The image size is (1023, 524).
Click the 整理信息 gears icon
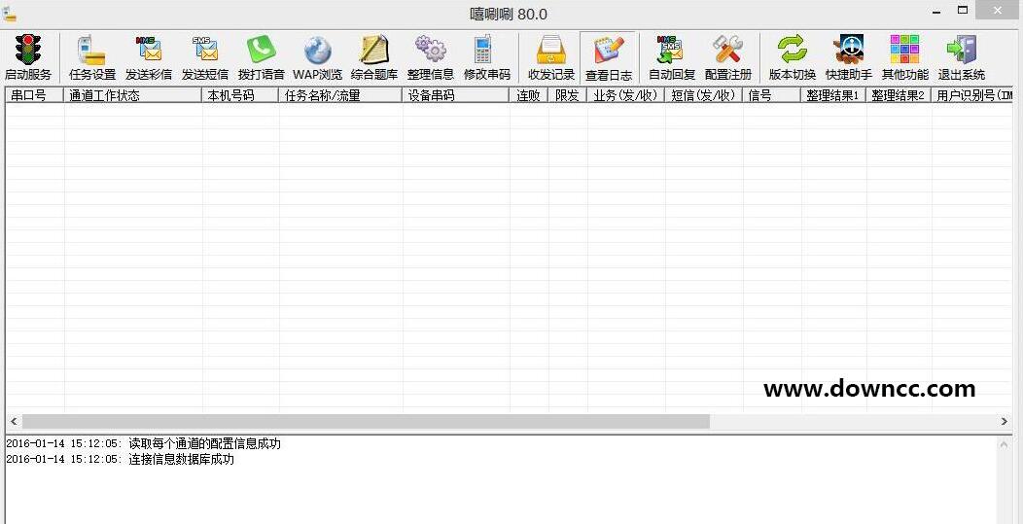tap(431, 51)
